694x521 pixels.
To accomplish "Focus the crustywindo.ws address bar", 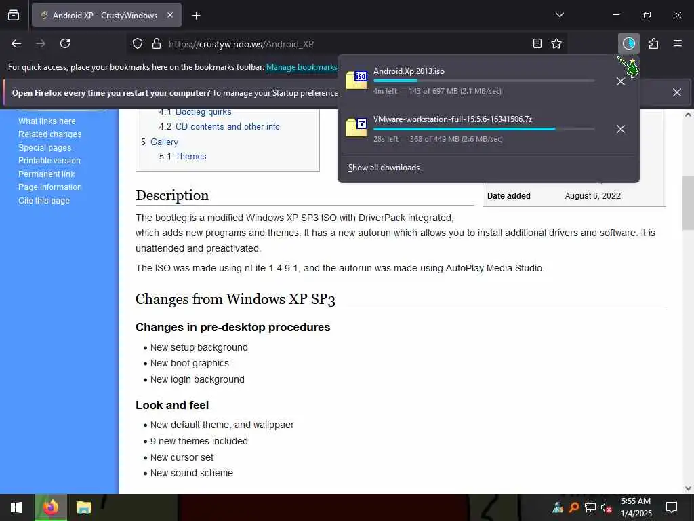I will coord(348,44).
